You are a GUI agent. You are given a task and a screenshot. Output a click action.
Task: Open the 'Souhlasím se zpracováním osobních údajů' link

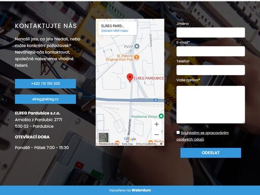pos(203,136)
